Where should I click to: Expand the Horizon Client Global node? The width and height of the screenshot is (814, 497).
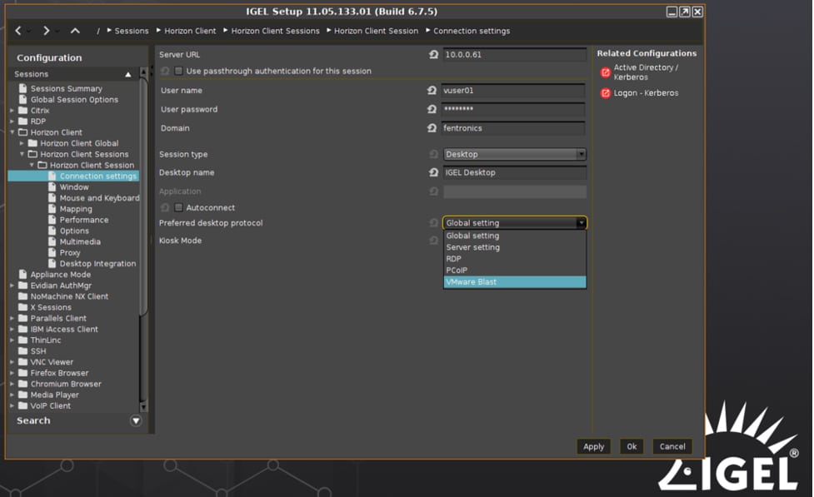tap(22, 143)
